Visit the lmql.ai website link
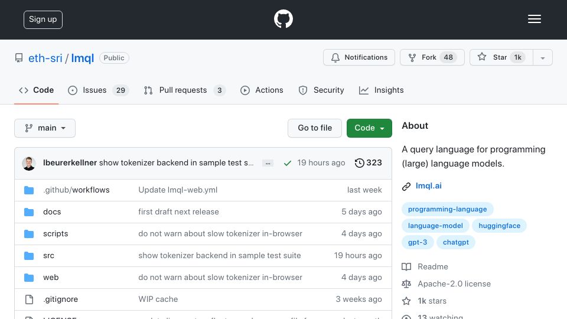567x319 pixels. click(429, 186)
